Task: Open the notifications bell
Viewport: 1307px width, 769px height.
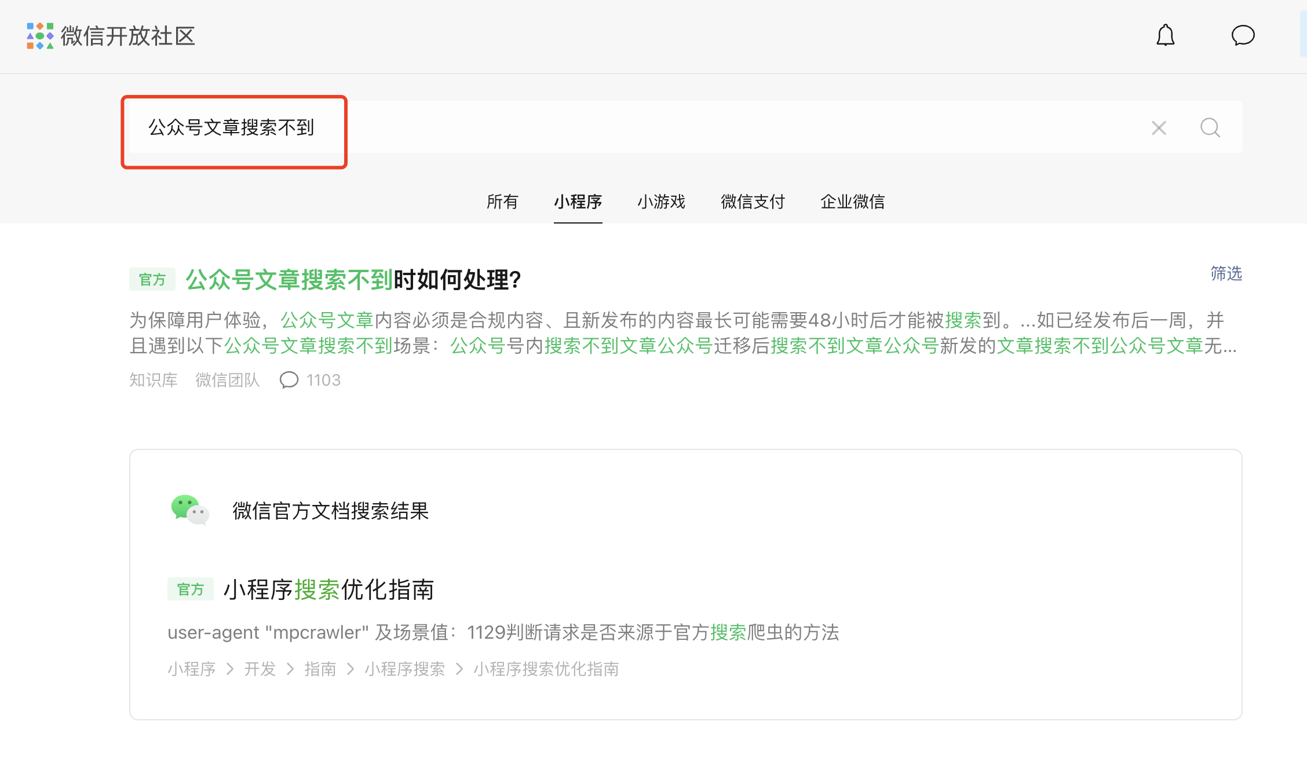Action: coord(1165,36)
